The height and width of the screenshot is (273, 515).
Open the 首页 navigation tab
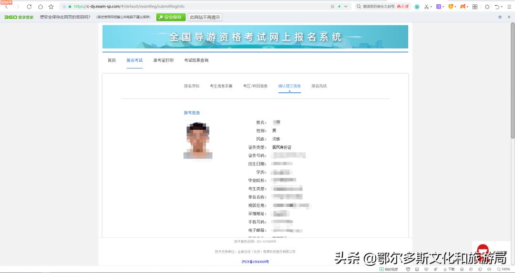112,60
